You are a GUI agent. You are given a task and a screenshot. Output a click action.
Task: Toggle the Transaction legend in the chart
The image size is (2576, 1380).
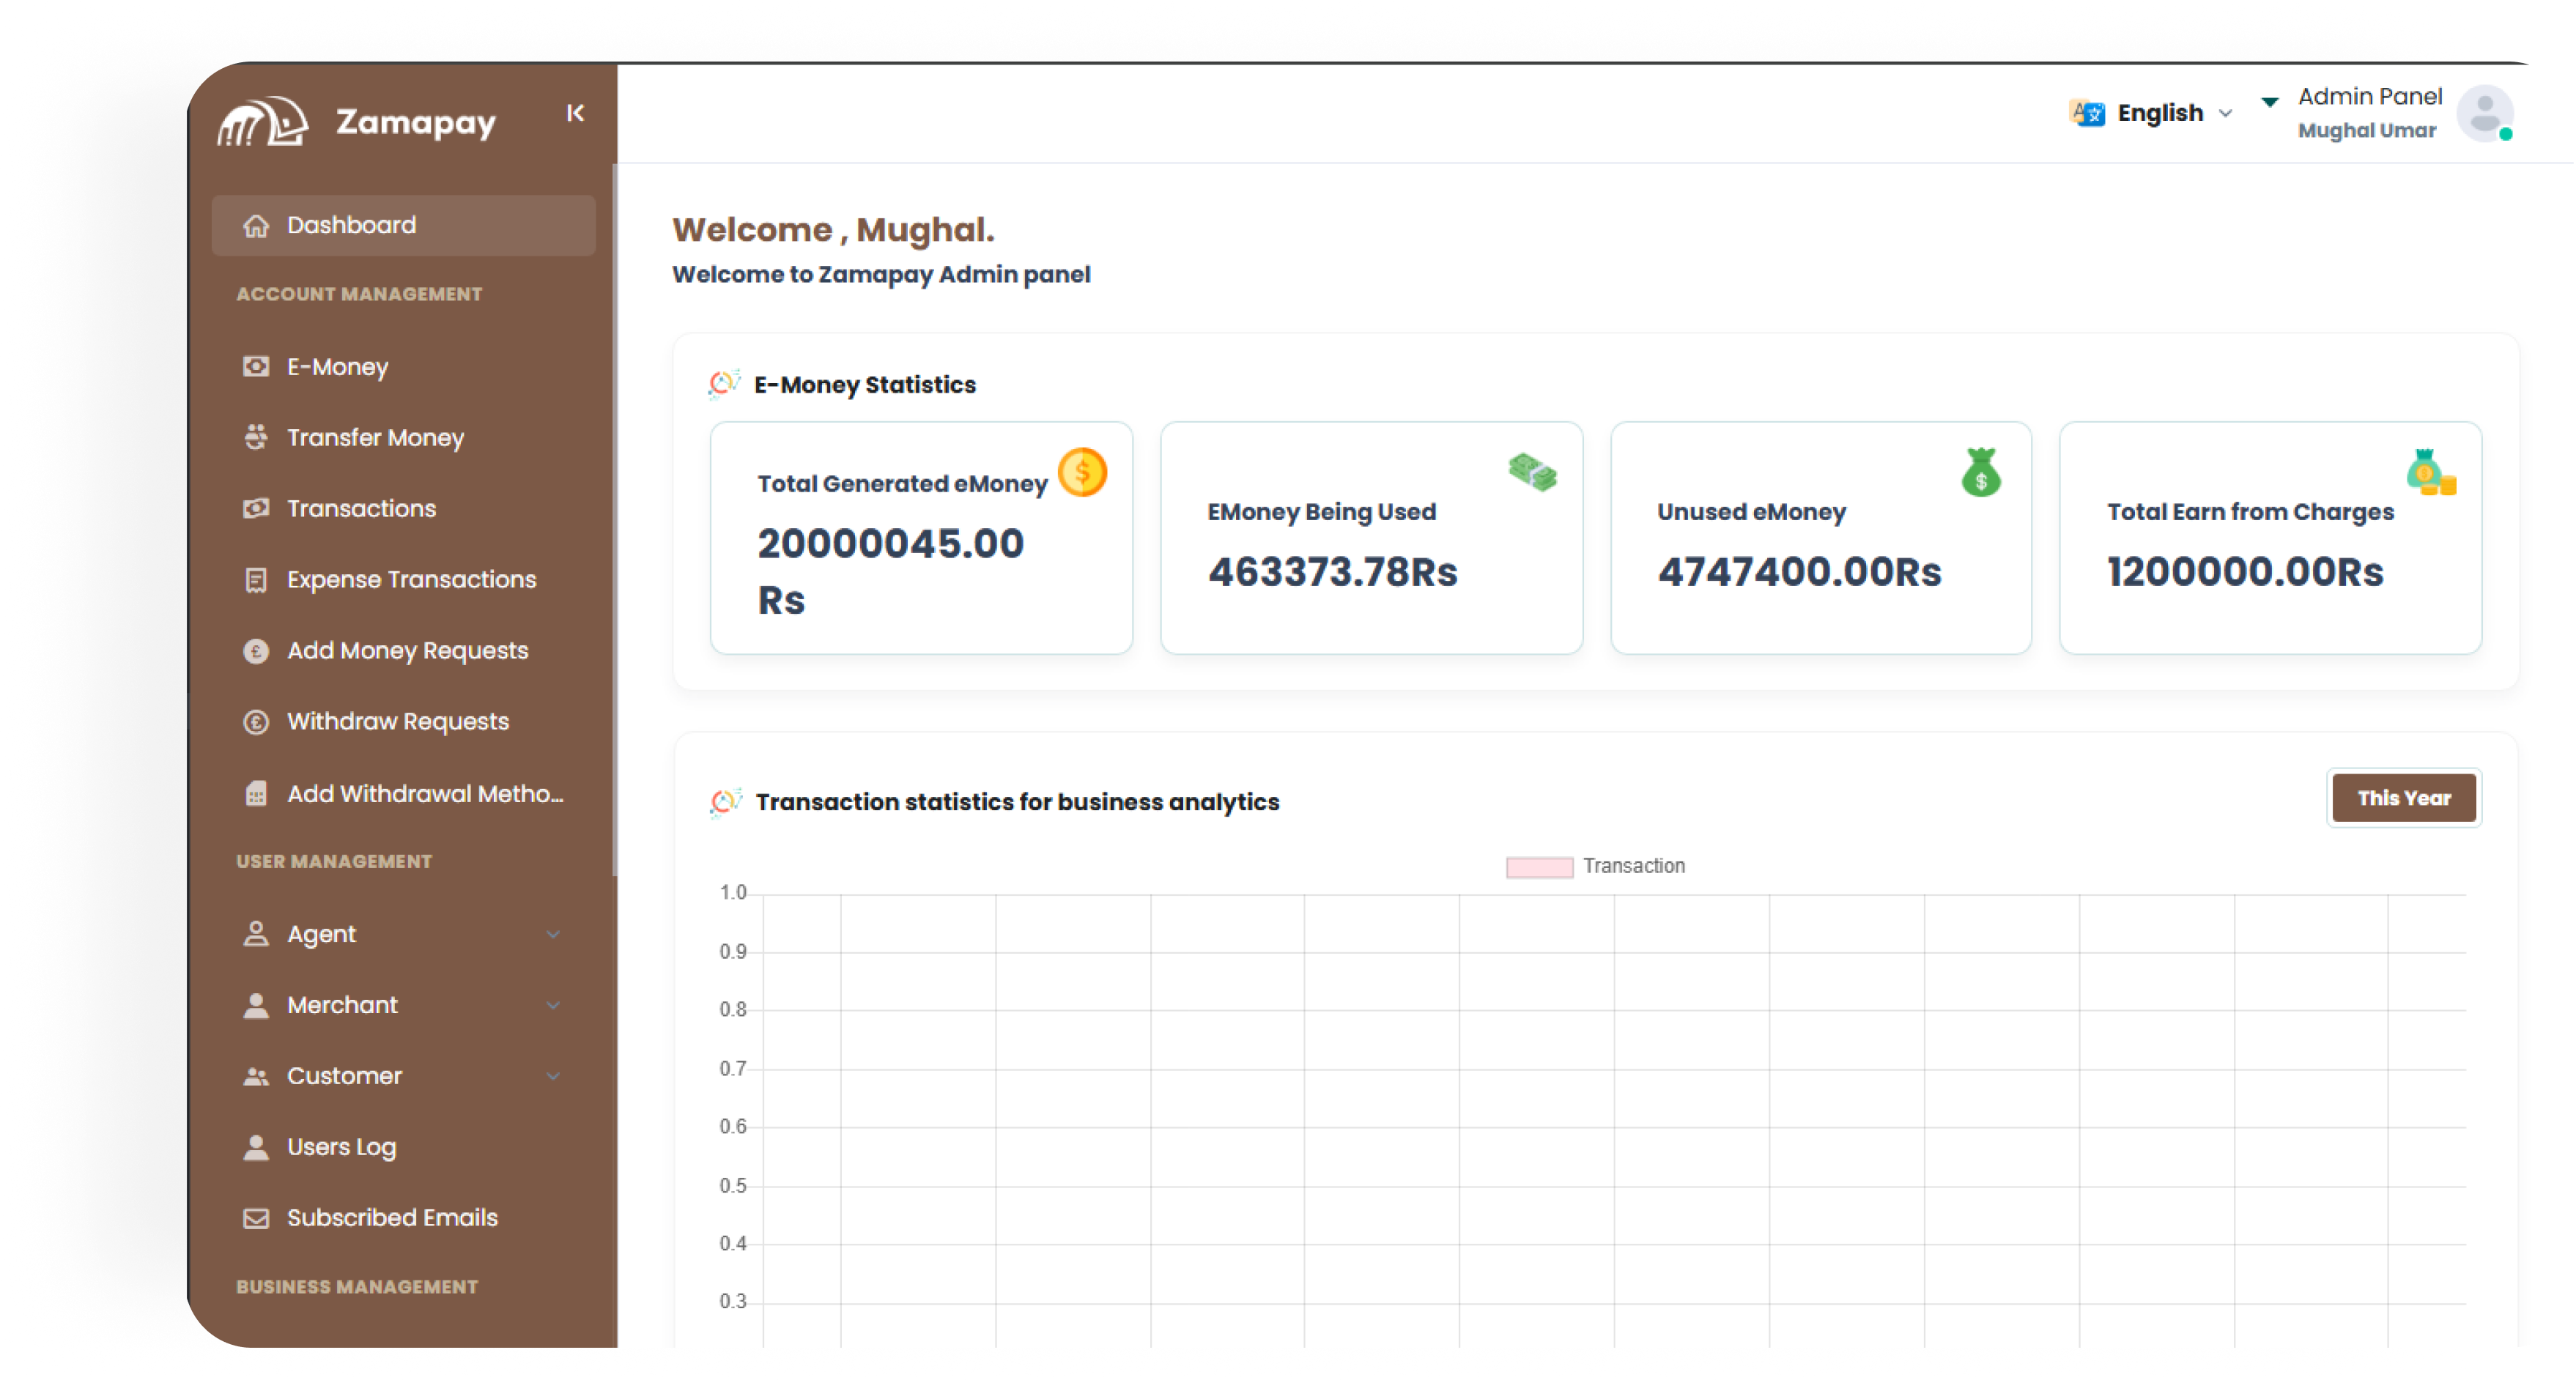[x=1595, y=866]
